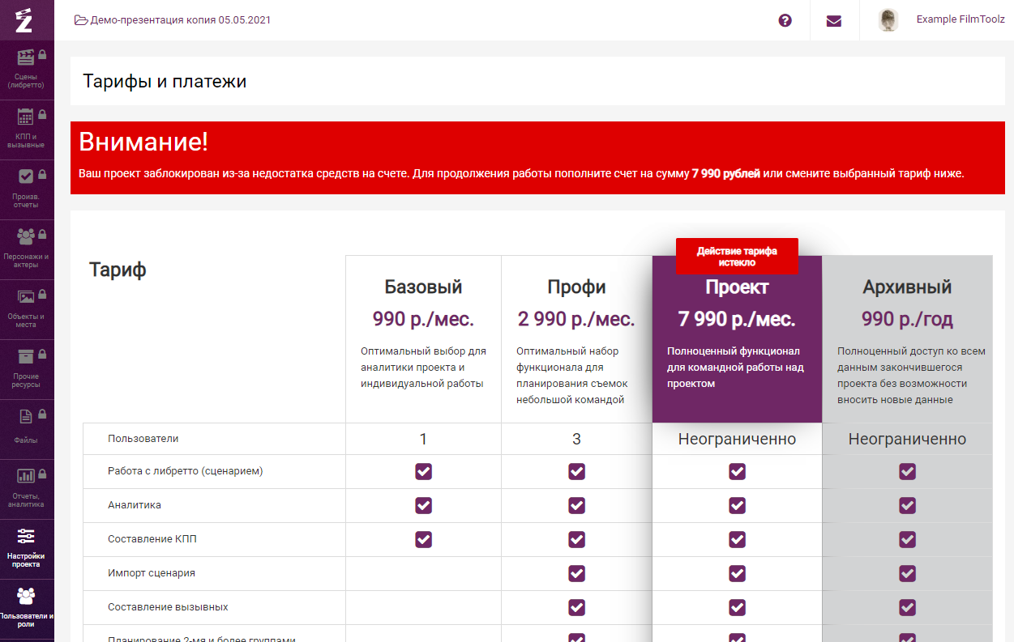Image resolution: width=1014 pixels, height=642 pixels.
Task: Open the Example FilmToolz account menu
Action: tap(961, 19)
